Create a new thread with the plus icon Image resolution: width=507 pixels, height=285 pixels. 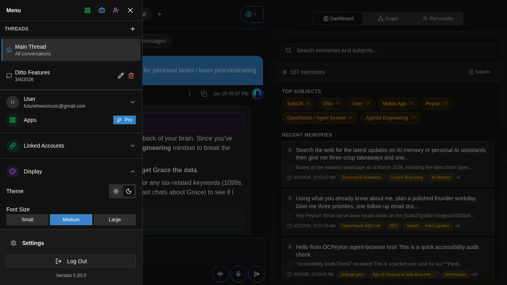133,28
